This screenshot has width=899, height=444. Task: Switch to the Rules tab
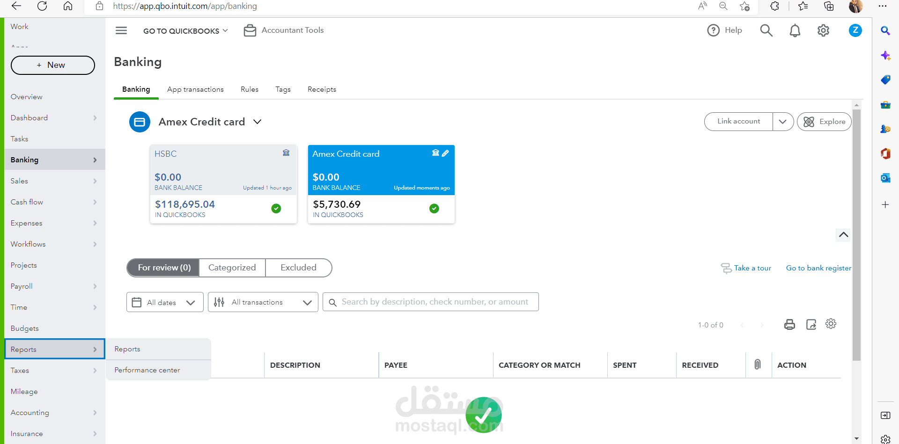coord(250,89)
